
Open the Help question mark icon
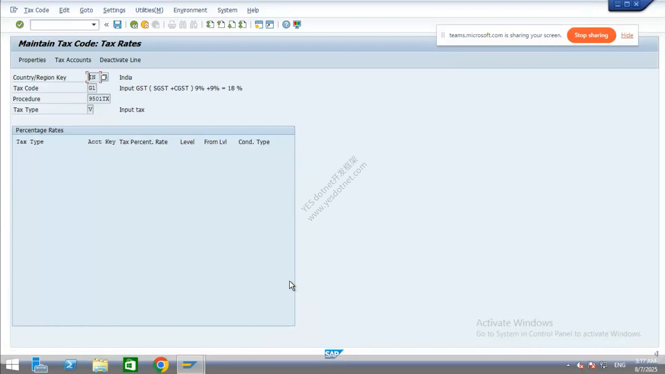coord(286,25)
